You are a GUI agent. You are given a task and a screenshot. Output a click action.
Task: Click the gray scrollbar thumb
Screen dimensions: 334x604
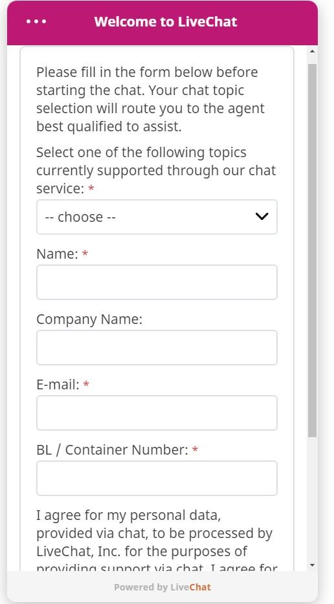(313, 250)
